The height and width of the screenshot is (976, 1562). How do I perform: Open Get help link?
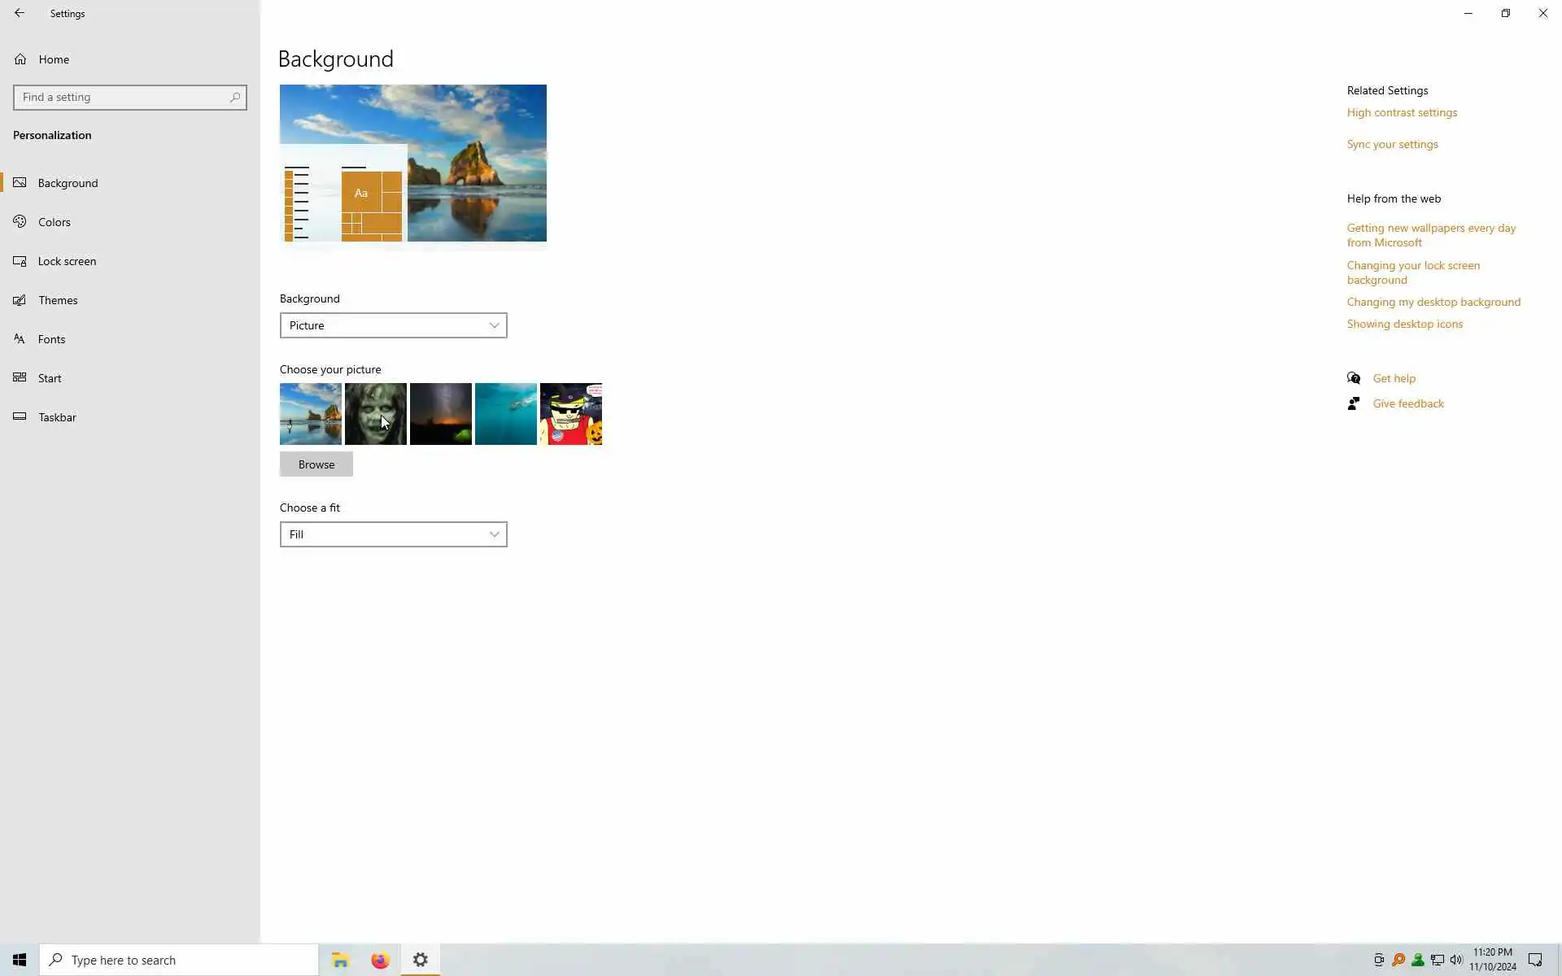1394,378
